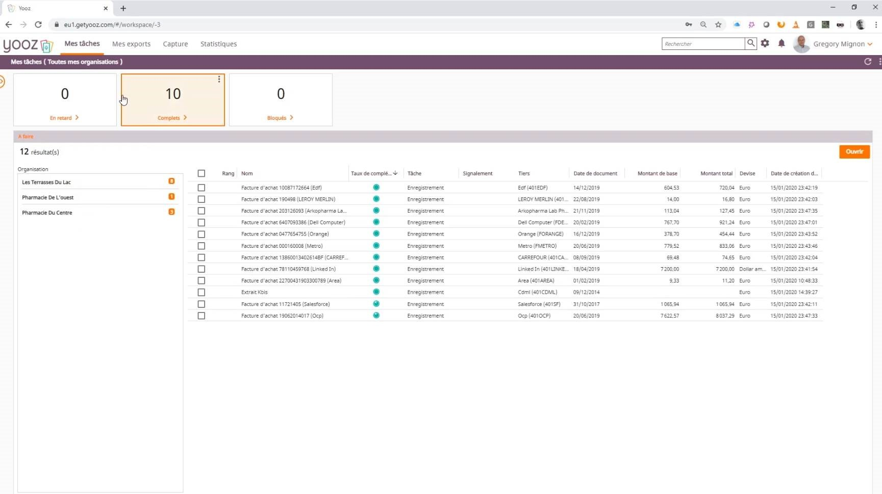Expand Gregory Mignon user dropdown
The height and width of the screenshot is (494, 882).
(x=870, y=44)
